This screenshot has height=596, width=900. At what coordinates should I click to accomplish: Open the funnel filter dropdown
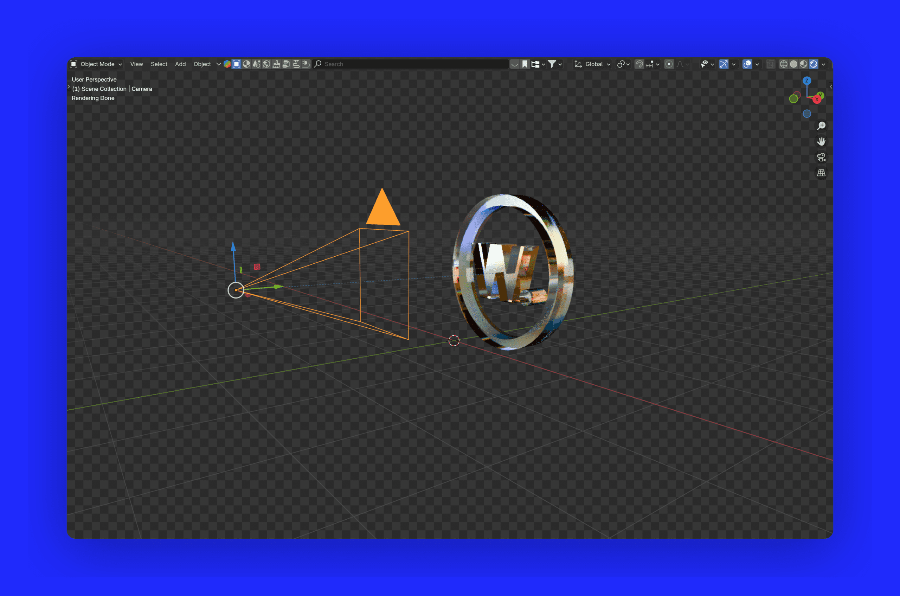click(x=555, y=64)
